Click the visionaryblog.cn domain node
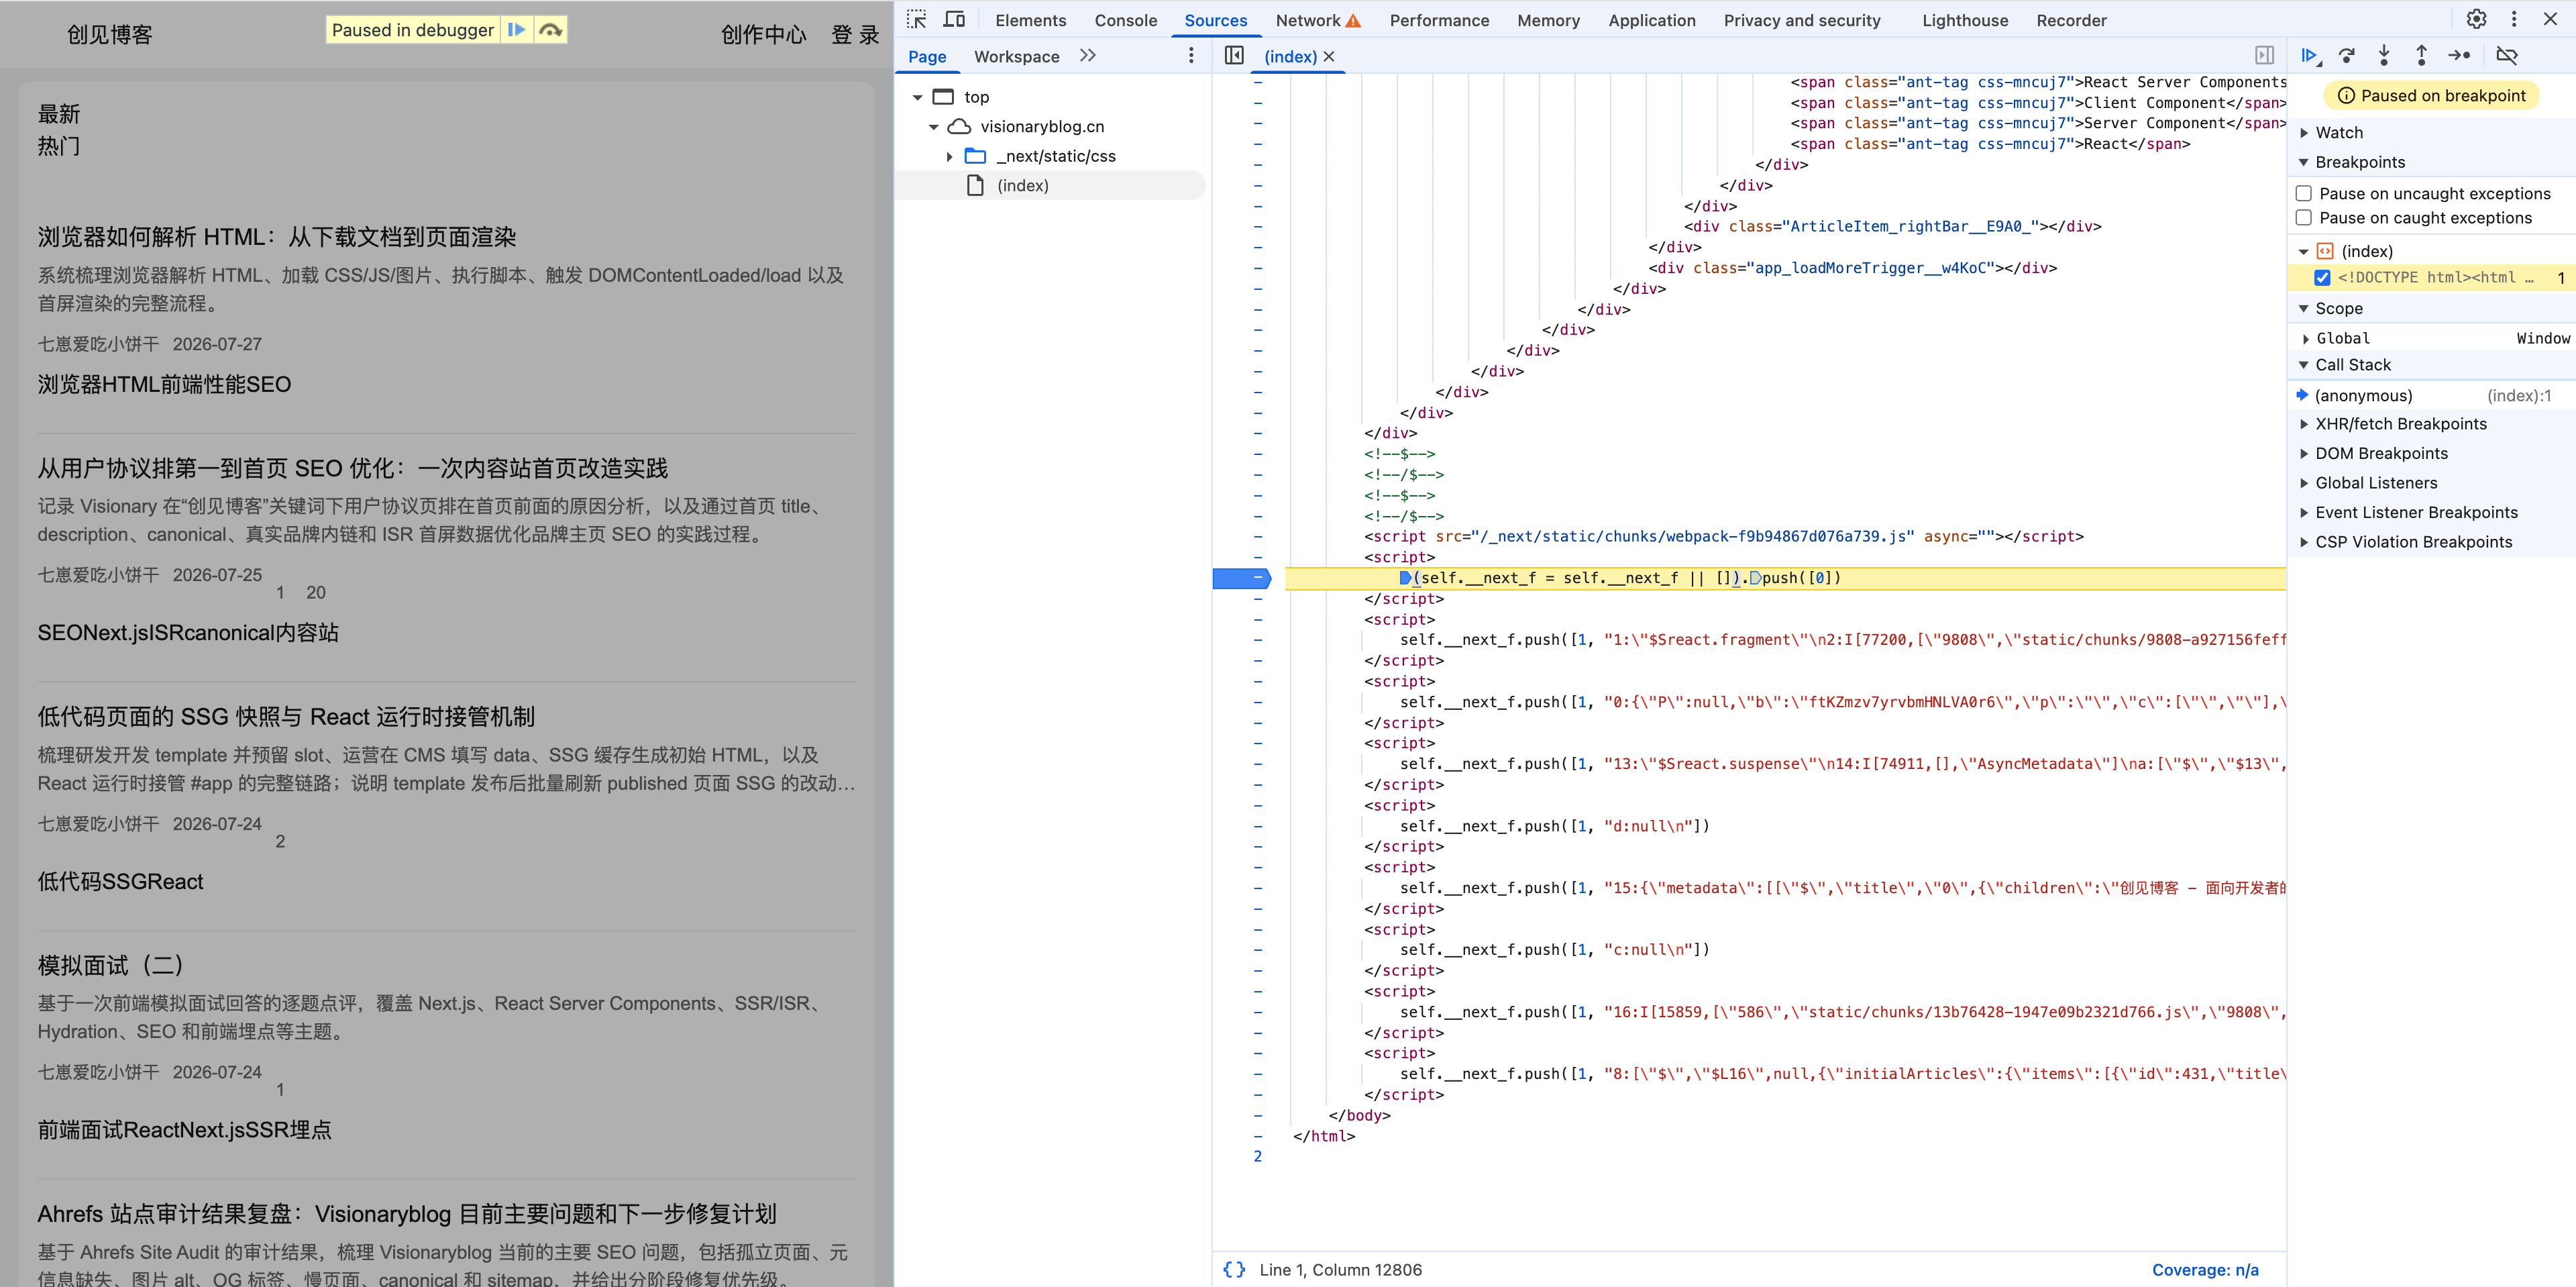Viewport: 2576px width, 1287px height. pyautogui.click(x=1042, y=126)
